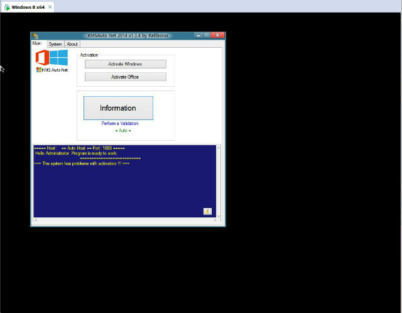The height and width of the screenshot is (313, 402).
Task: Click the Host Auto Host Port 1688 line
Action: 80,148
